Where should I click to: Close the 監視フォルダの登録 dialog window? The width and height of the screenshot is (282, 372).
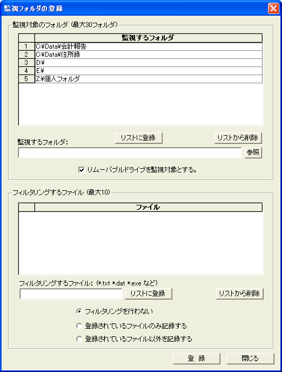pyautogui.click(x=273, y=9)
